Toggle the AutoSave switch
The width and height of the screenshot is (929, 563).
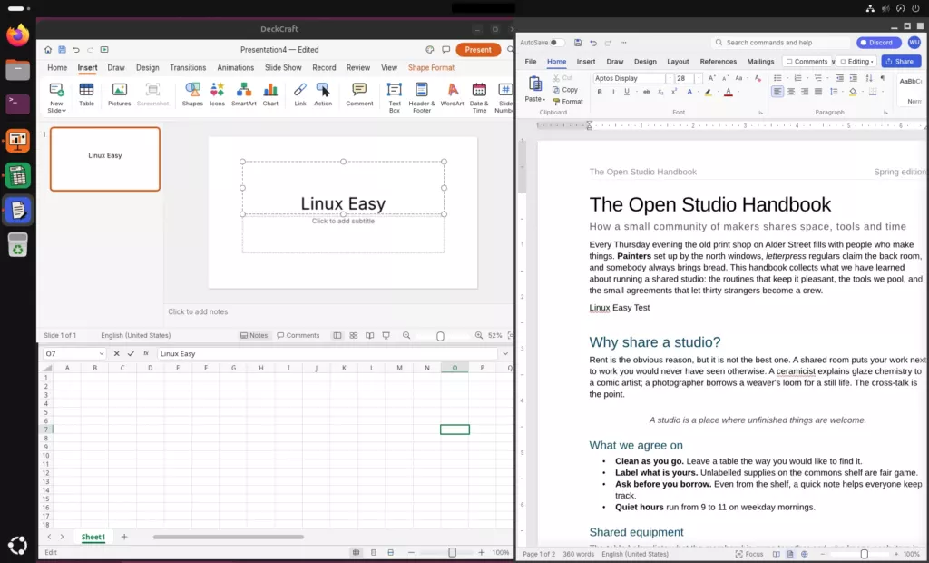[x=556, y=43]
